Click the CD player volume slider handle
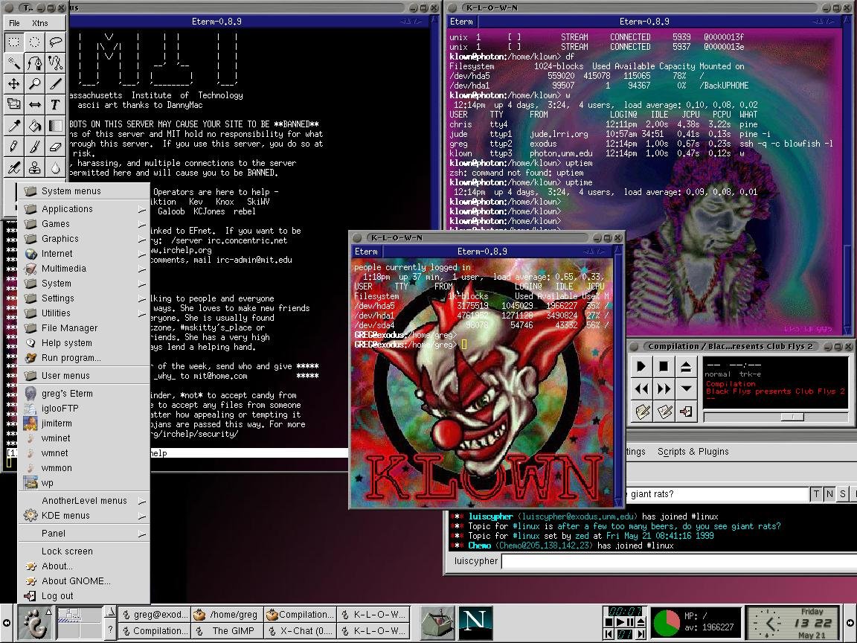The height and width of the screenshot is (643, 857). (792, 417)
